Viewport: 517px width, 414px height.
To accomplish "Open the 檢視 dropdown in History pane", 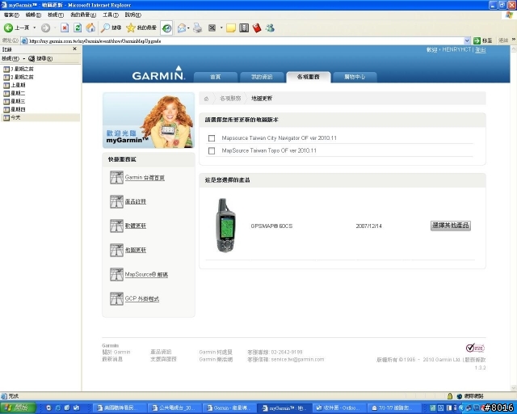I will (x=13, y=58).
